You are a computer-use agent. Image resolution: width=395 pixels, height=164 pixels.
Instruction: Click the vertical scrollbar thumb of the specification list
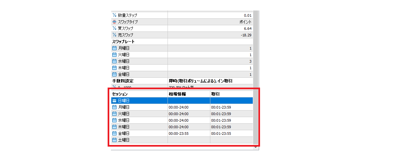point(256,78)
